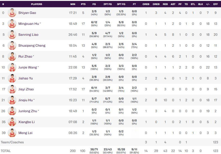
Task: Sort table by PTS column header
Action: pos(83,4)
